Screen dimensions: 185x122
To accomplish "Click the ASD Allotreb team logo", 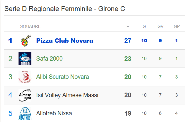I will point(25,114).
